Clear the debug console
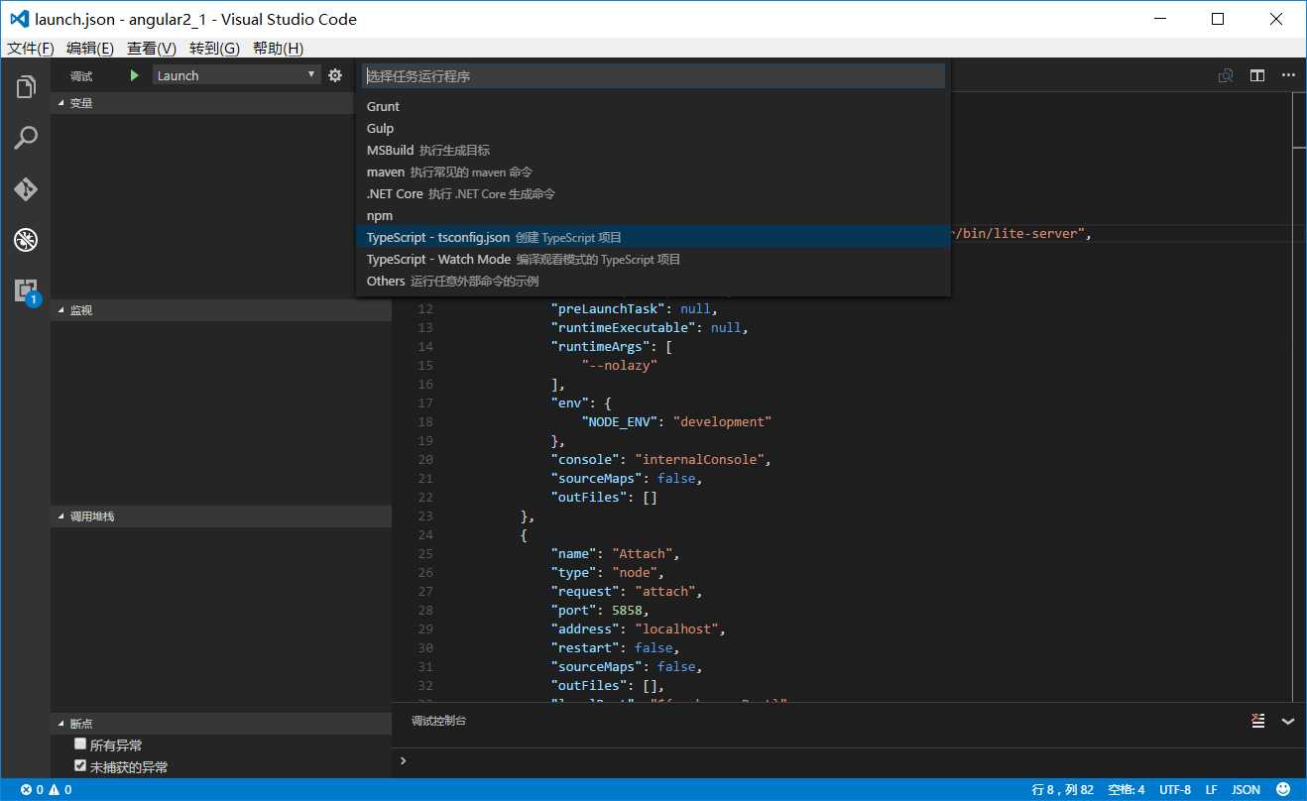The height and width of the screenshot is (801, 1307). (1258, 721)
